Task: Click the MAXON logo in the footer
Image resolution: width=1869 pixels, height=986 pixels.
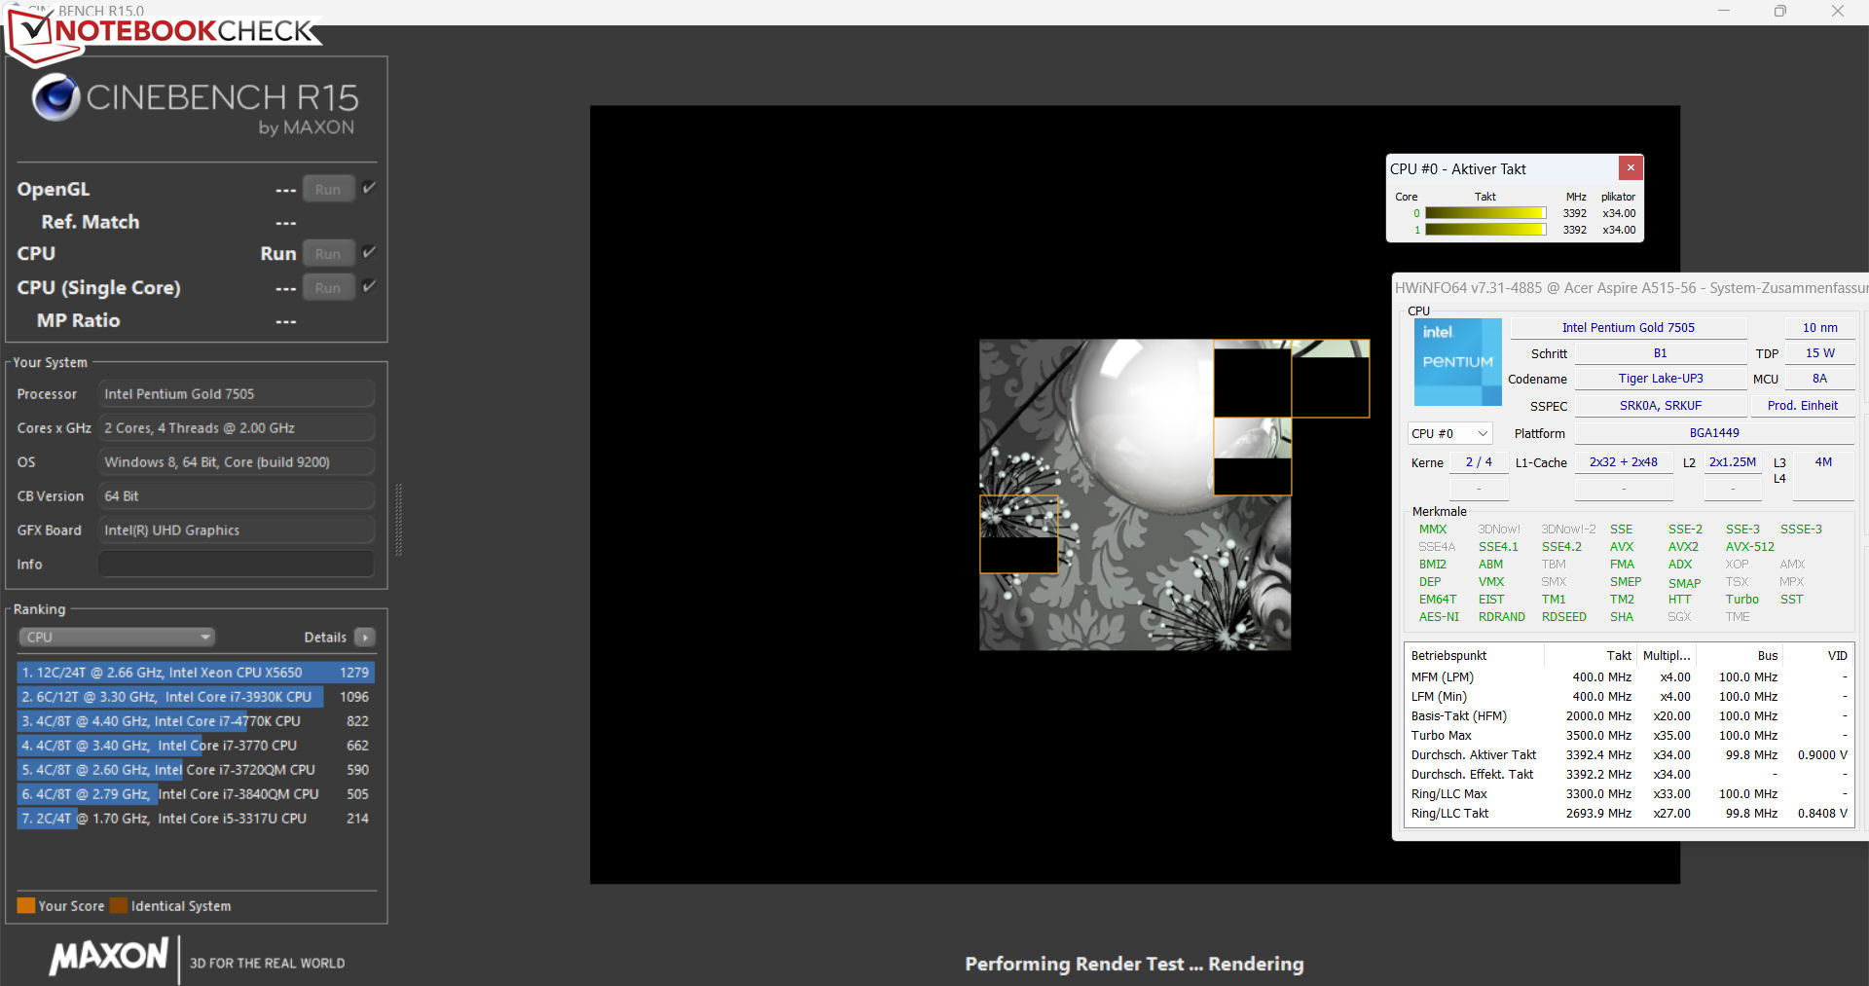Action: pyautogui.click(x=109, y=957)
